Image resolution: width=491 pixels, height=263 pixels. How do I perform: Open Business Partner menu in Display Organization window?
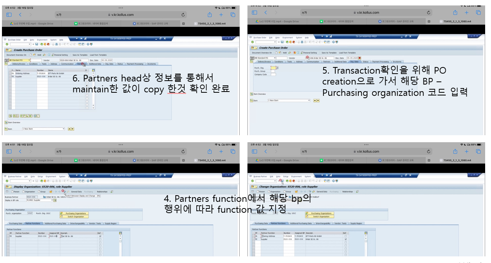(x=14, y=177)
